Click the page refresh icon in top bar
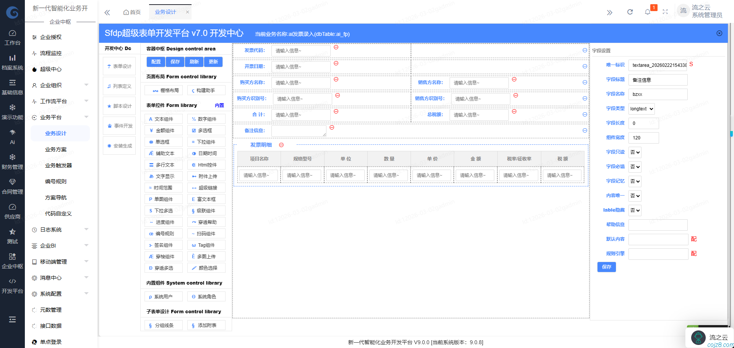 point(630,11)
